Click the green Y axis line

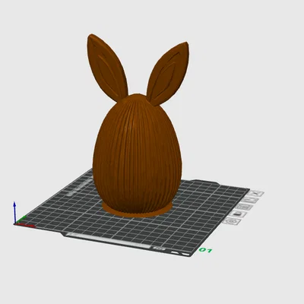[x=21, y=220]
